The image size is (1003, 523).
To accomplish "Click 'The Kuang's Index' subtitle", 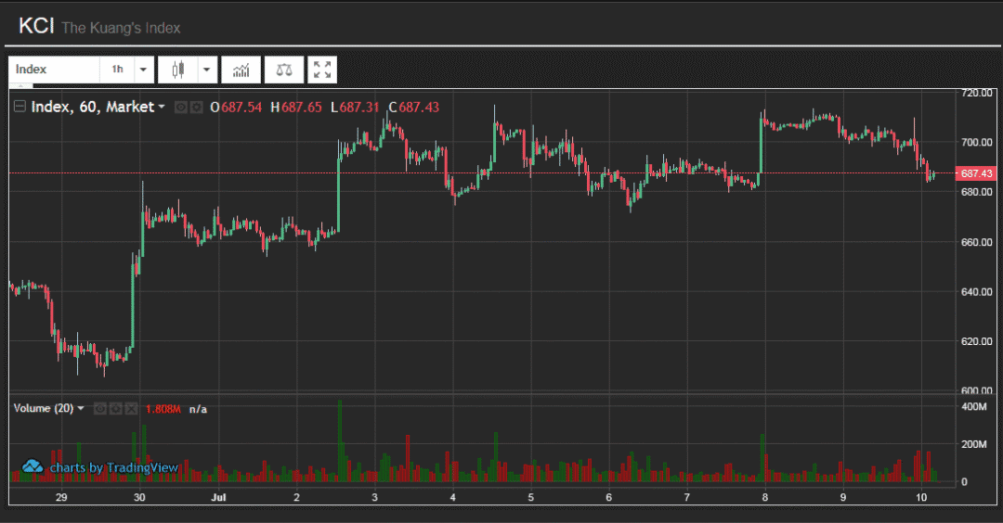I will (x=121, y=28).
